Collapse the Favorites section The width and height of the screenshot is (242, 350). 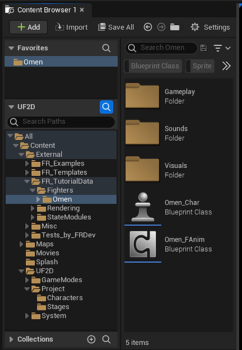(x=11, y=48)
